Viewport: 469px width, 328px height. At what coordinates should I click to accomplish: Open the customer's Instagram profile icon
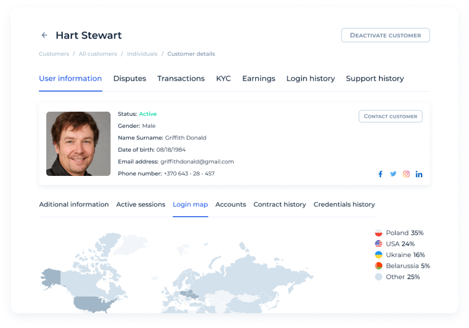tap(406, 174)
